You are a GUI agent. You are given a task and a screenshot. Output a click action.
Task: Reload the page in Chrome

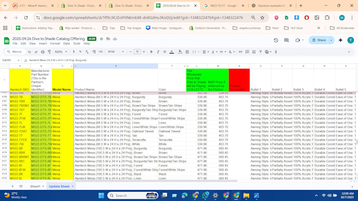click(26, 17)
